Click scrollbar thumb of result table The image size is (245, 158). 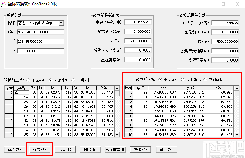point(237,93)
